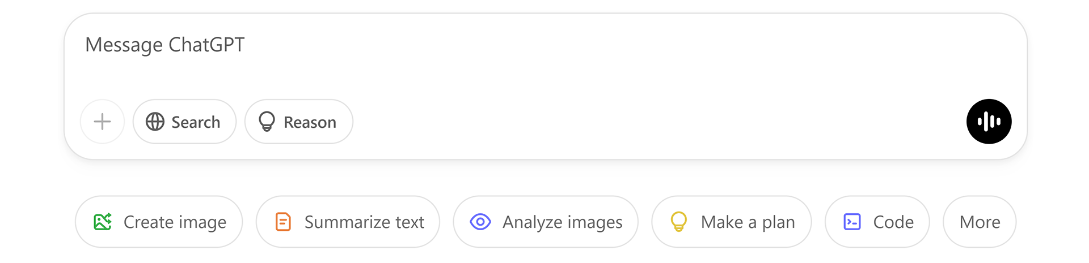1089x263 pixels.
Task: Click the yellow lightbulb plan icon
Action: 679,222
